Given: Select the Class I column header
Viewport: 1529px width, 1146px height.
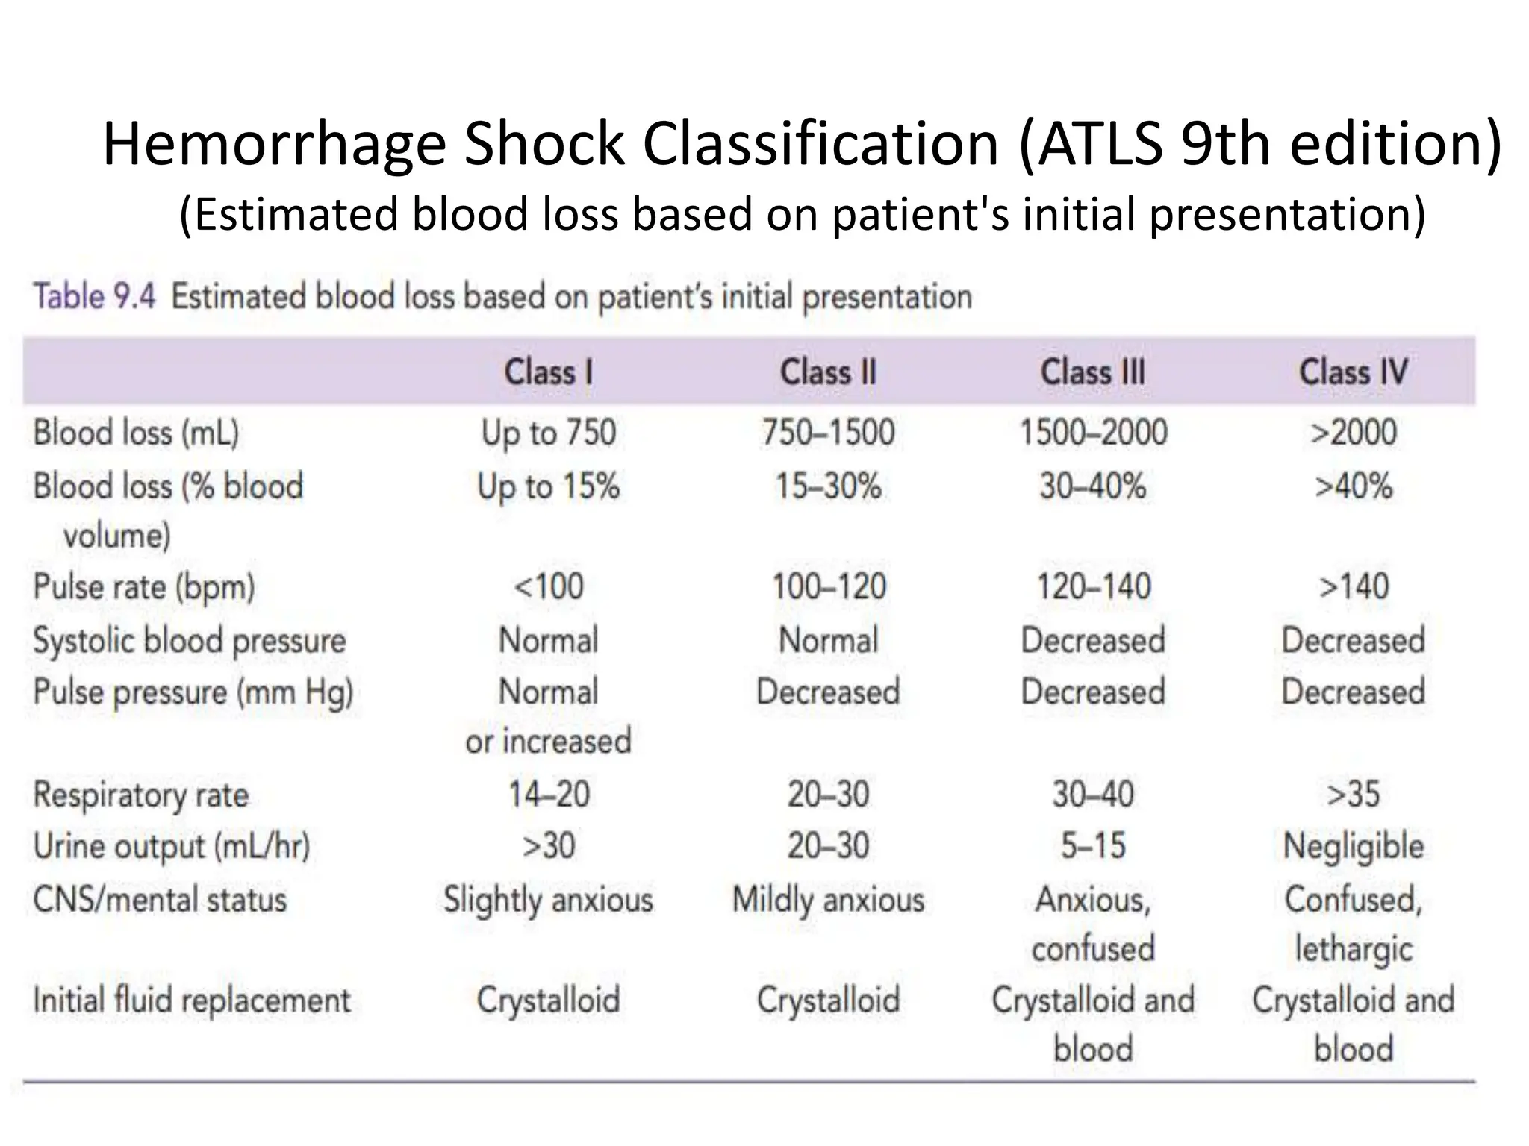Looking at the screenshot, I should click(x=549, y=372).
